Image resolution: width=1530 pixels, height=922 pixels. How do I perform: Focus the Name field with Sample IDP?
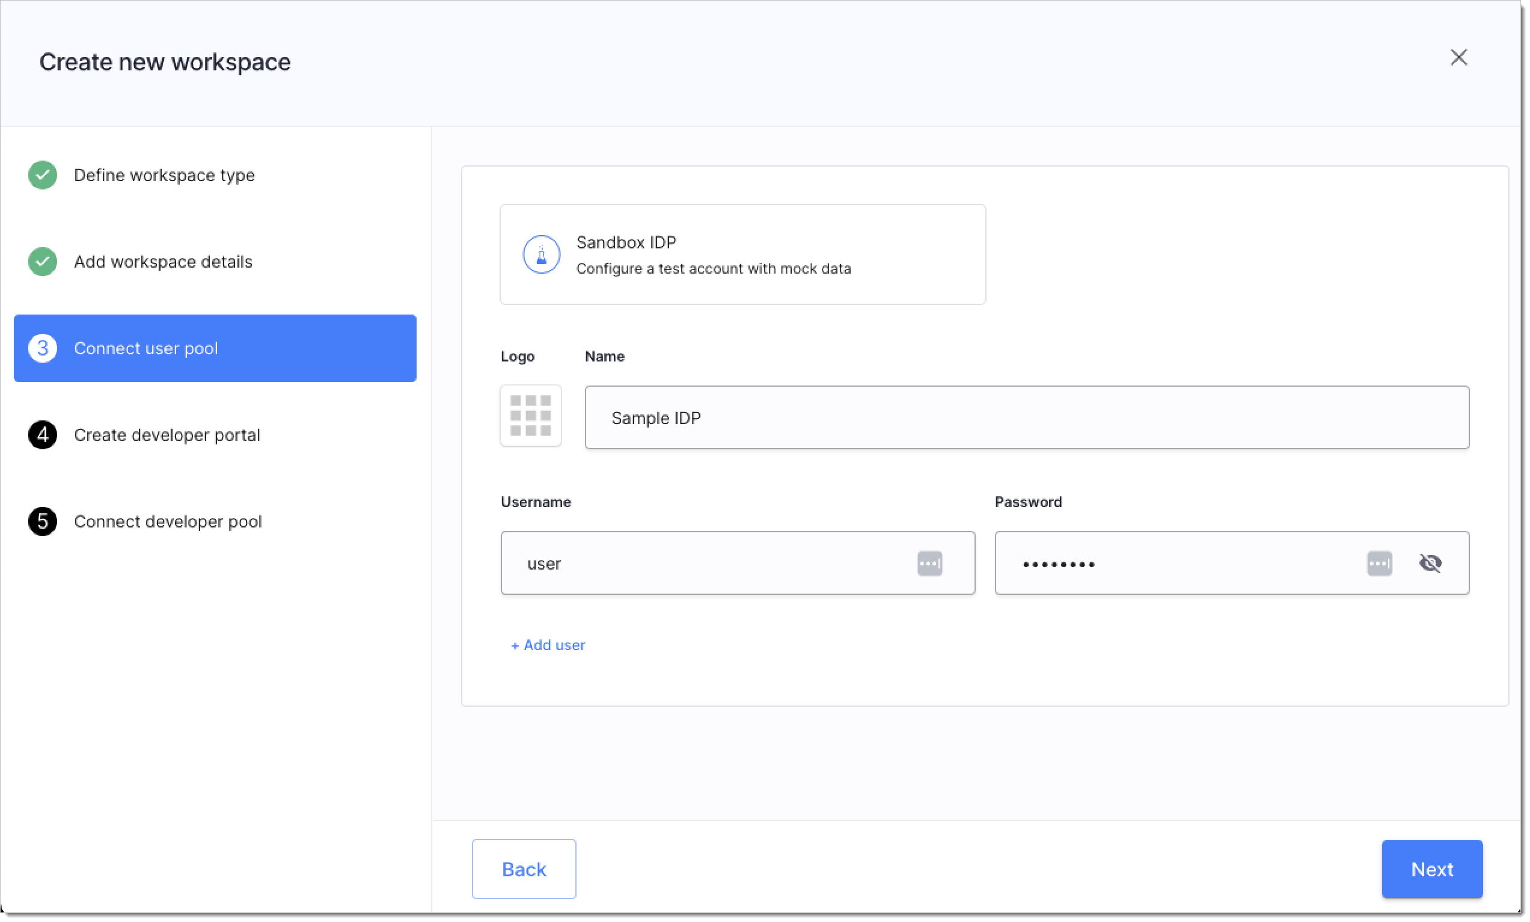pyautogui.click(x=1026, y=417)
